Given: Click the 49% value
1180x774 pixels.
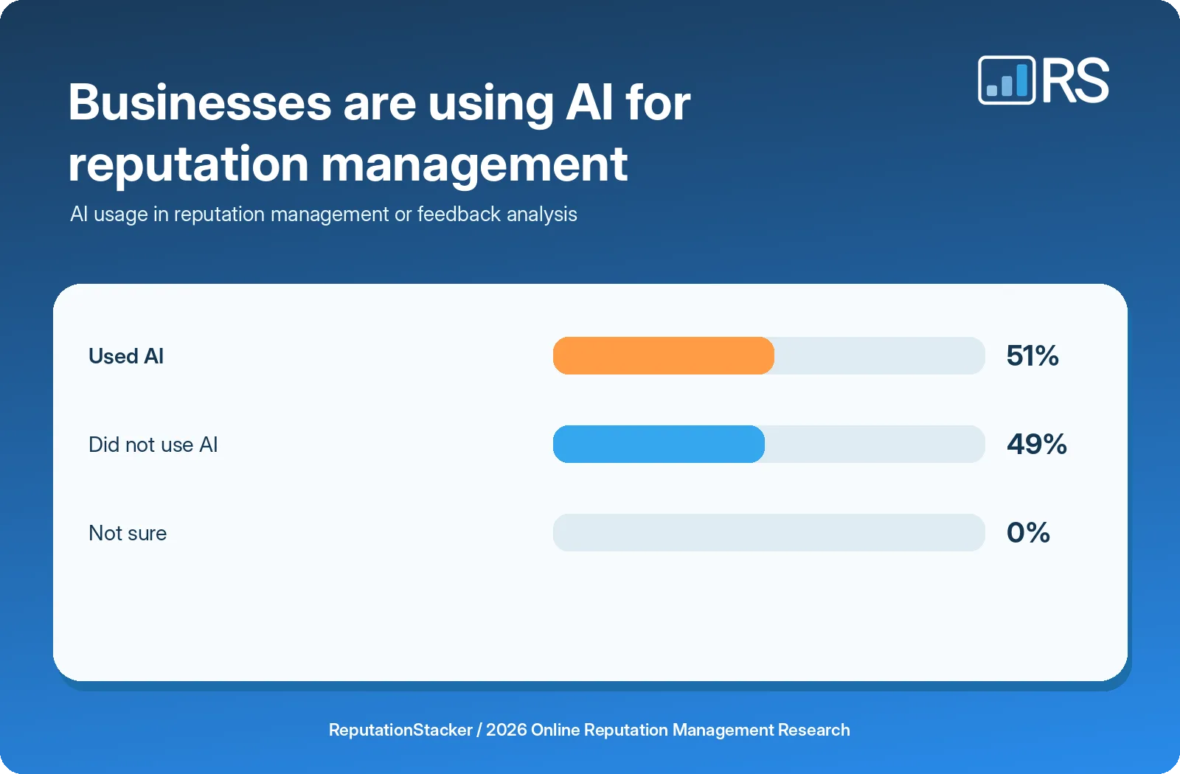Looking at the screenshot, I should click(1037, 444).
